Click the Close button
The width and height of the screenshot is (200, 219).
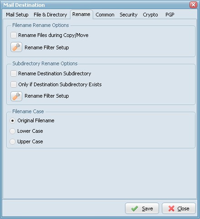[179, 209]
